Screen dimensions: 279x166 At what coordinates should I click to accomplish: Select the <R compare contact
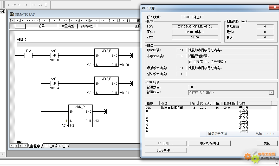(54, 84)
